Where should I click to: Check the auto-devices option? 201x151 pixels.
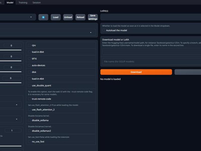click(x=29, y=65)
